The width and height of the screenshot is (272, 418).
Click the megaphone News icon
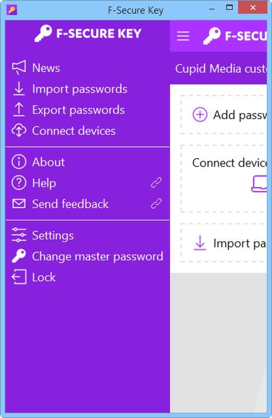(x=19, y=68)
